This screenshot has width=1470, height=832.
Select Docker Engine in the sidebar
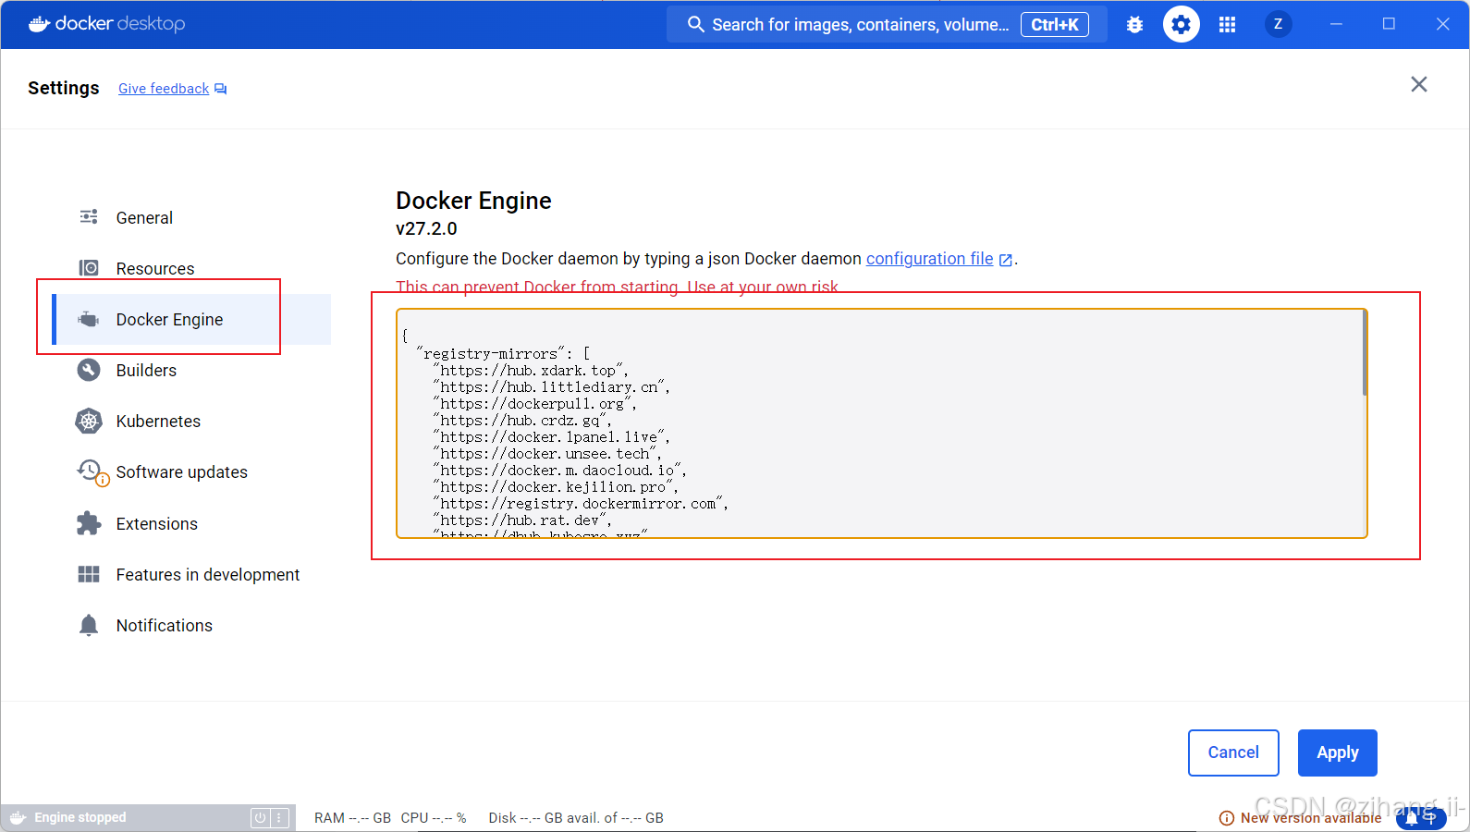(x=191, y=319)
